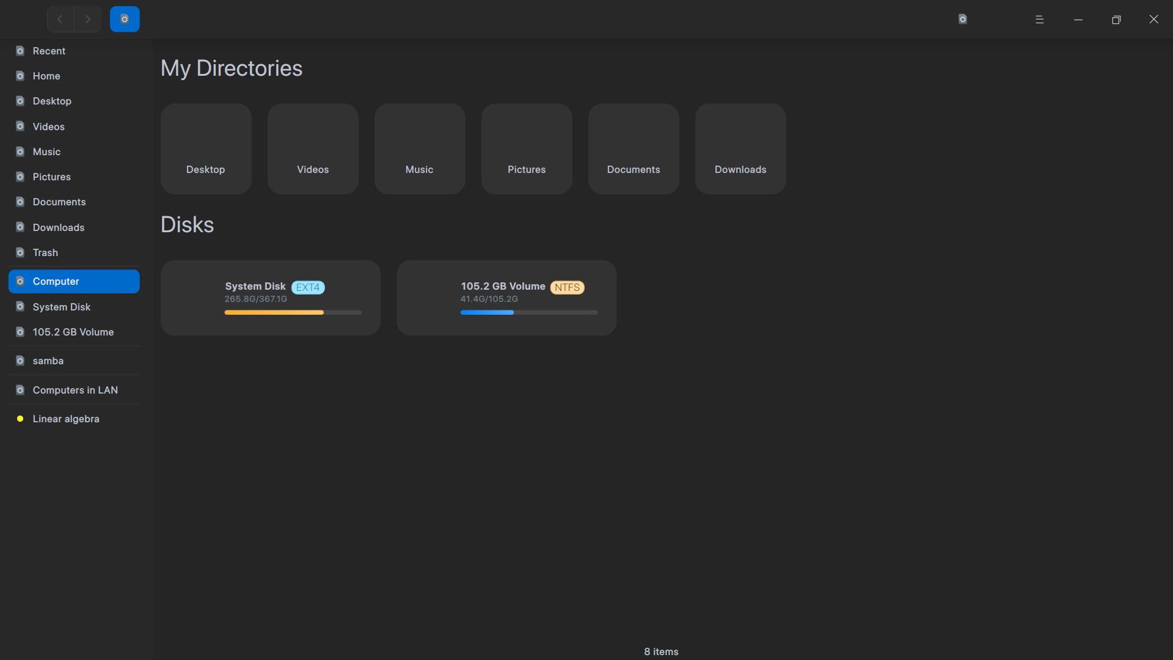Click the System Disk orange usage bar

293,312
